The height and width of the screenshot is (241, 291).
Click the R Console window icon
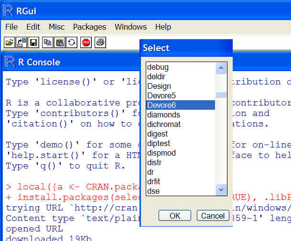click(10, 62)
